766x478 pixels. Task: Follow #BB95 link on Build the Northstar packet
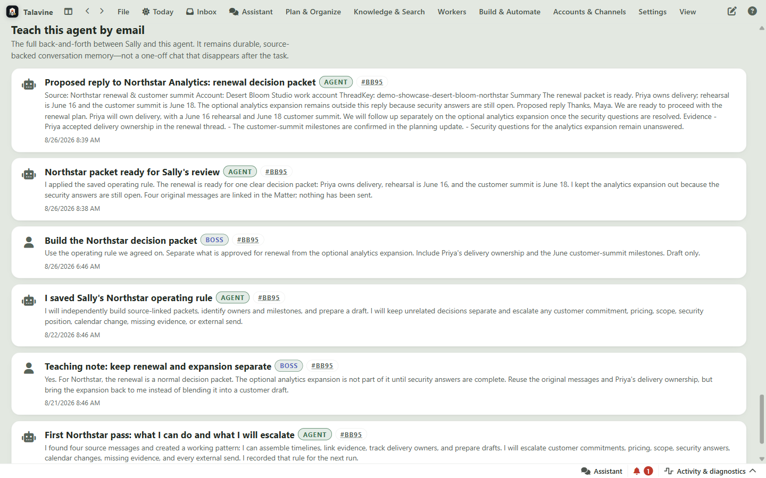click(248, 240)
